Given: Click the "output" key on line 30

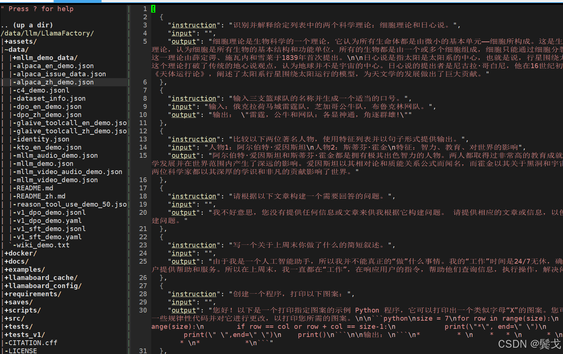Looking at the screenshot, I should [x=184, y=310].
